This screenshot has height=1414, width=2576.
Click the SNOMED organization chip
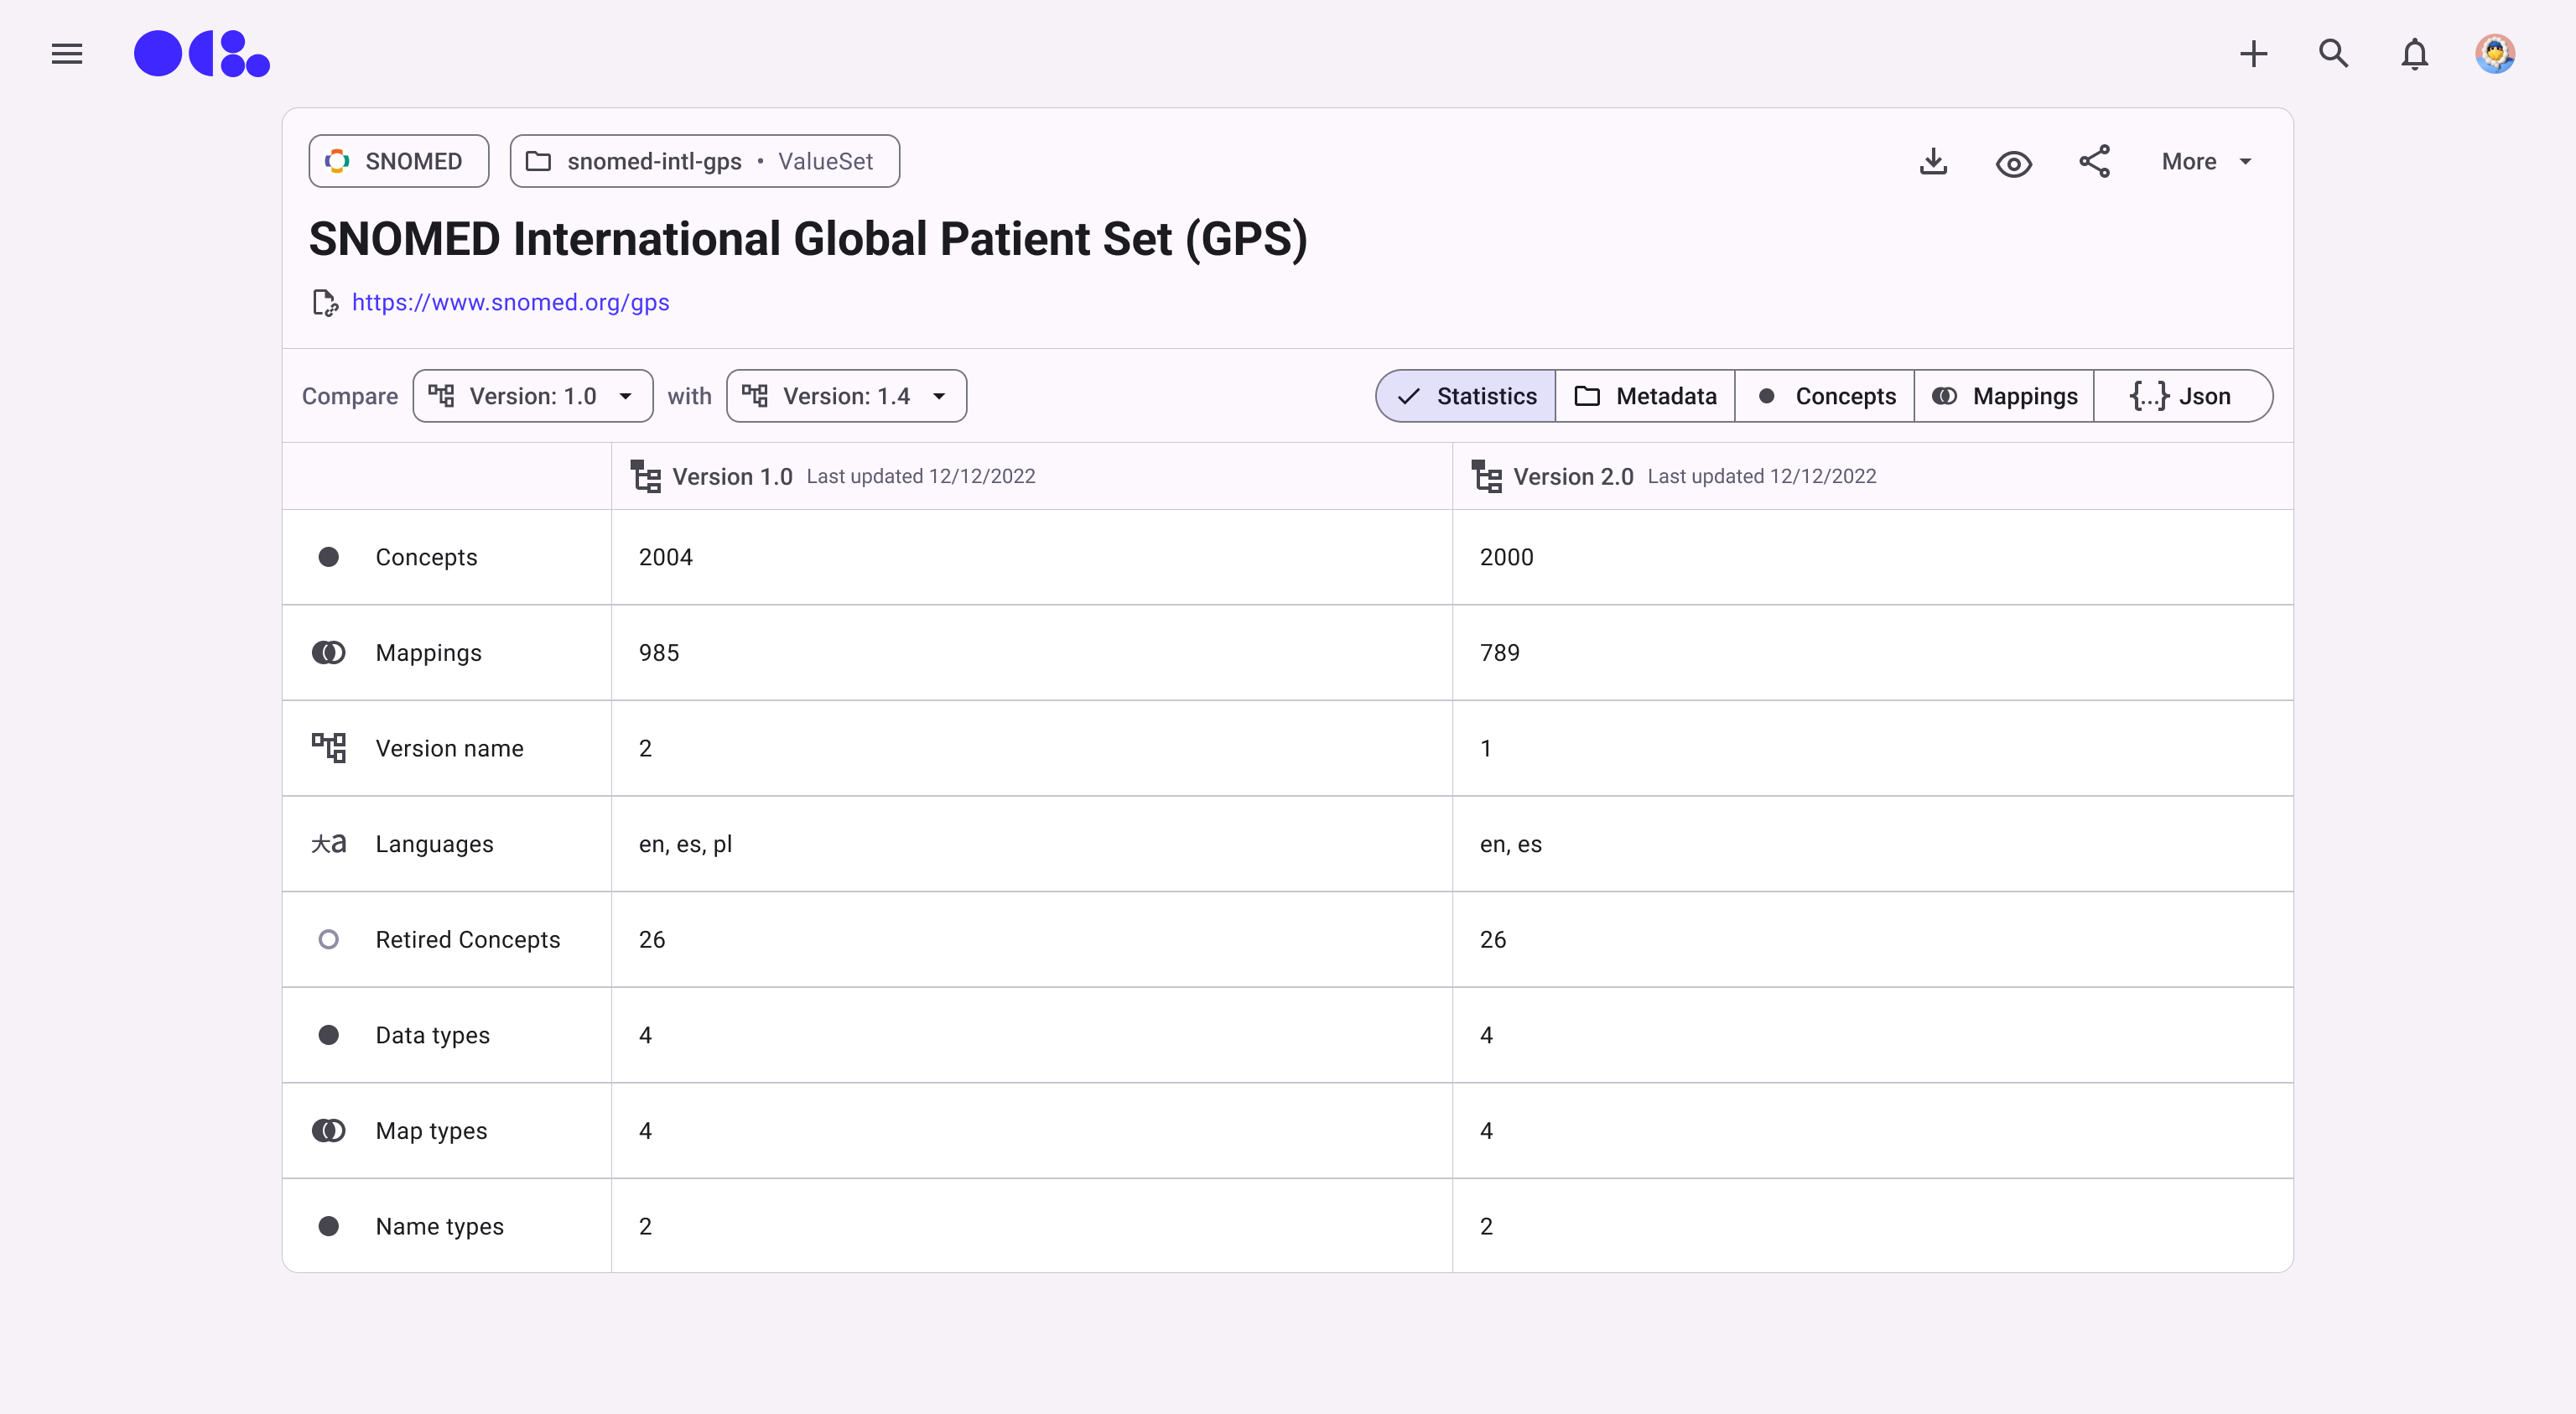[x=398, y=161]
